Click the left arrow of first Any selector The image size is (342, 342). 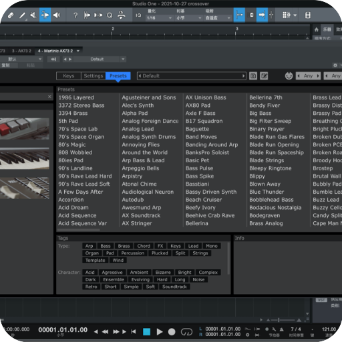point(299,76)
